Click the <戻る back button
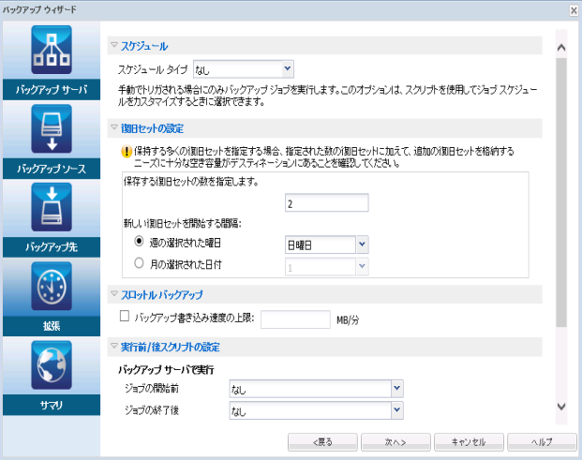Viewport: 582px width, 460px height. [x=322, y=442]
